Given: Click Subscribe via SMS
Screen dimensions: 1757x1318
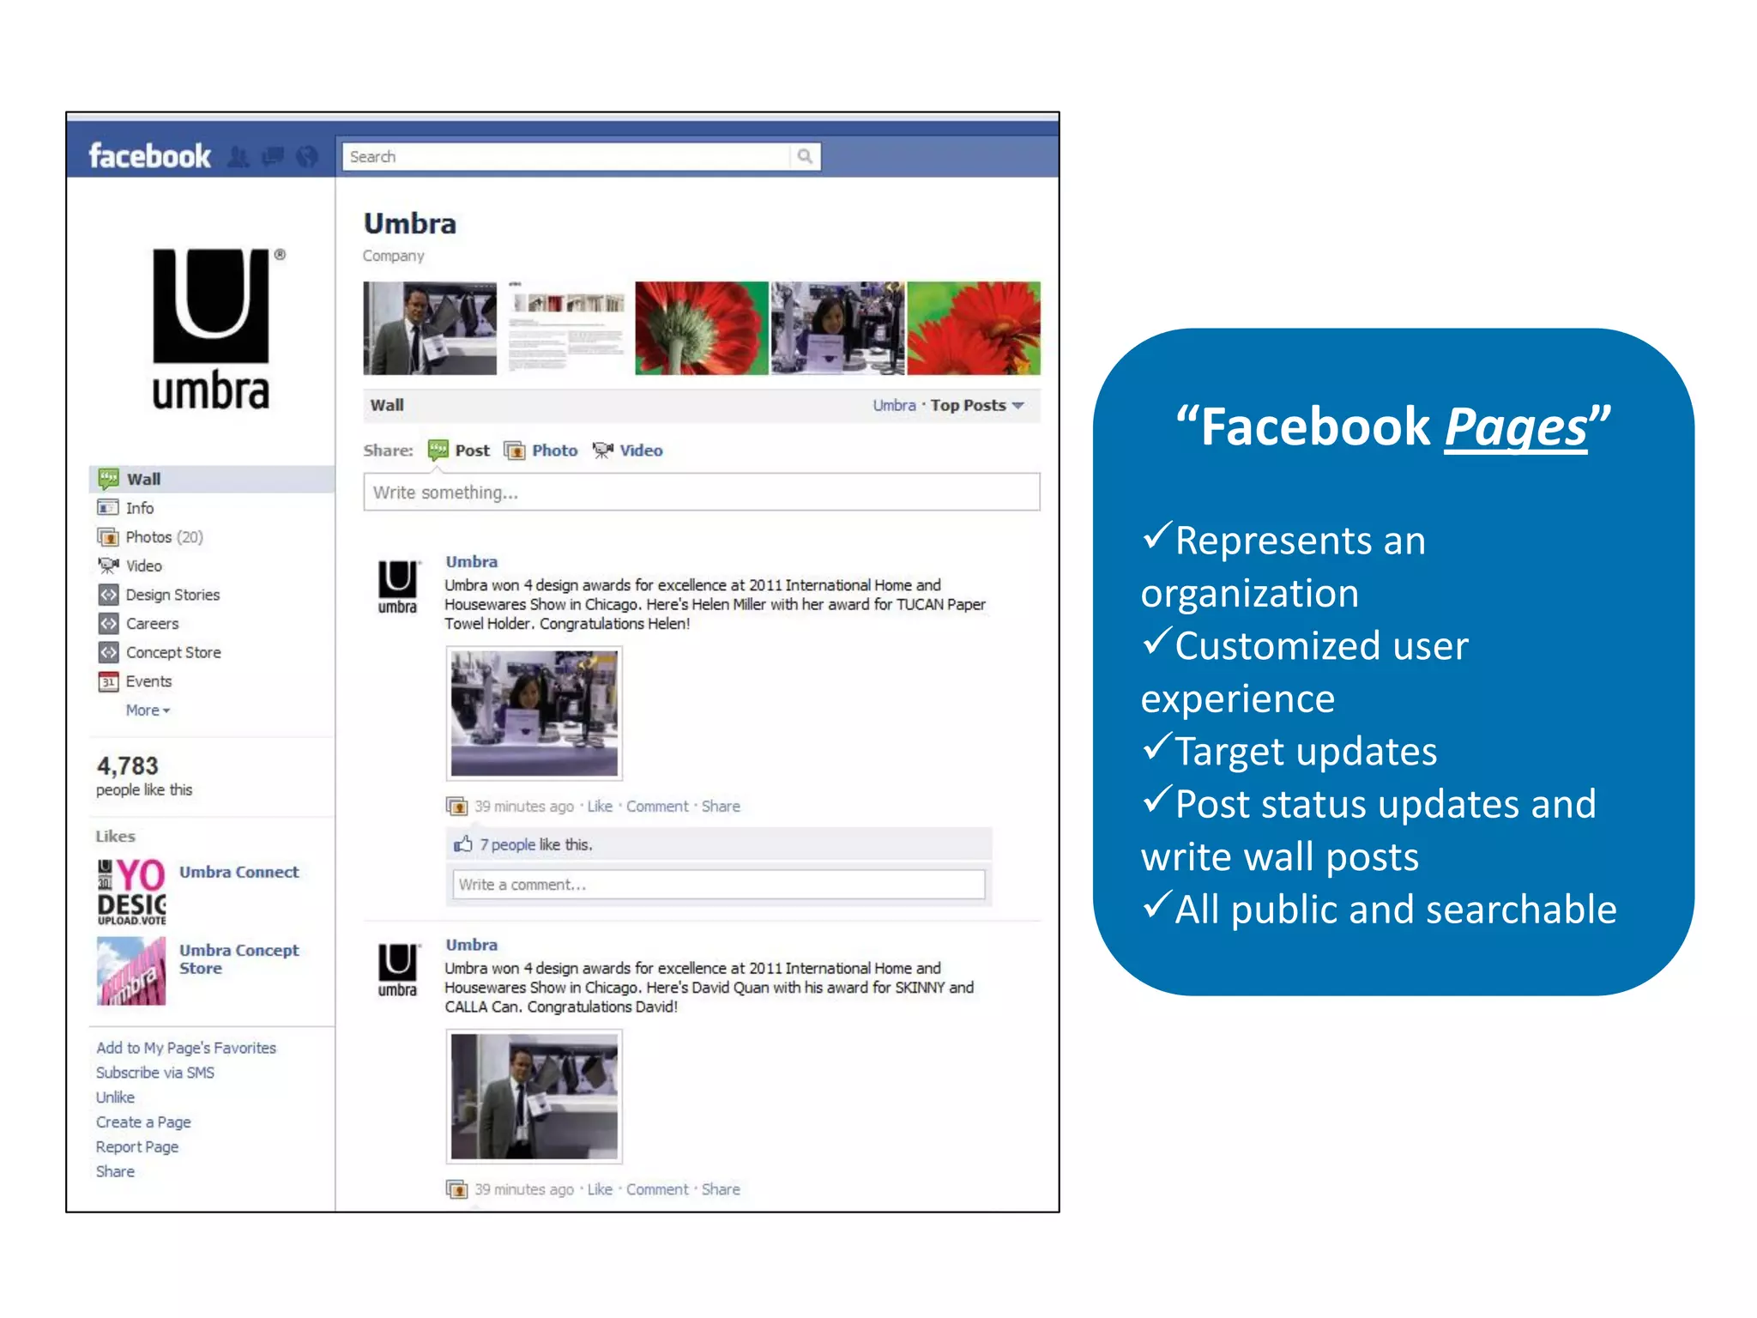Looking at the screenshot, I should tap(155, 1073).
